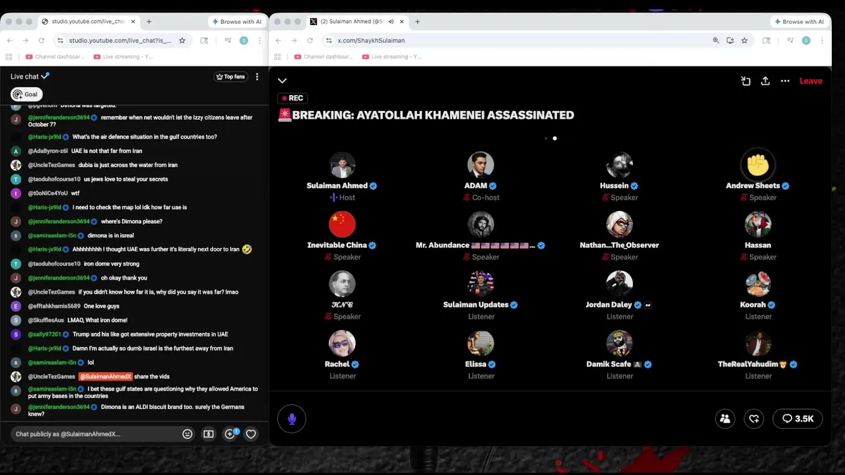The width and height of the screenshot is (845, 475).
Task: Open Damik Scafe listener avatar
Action: [619, 343]
